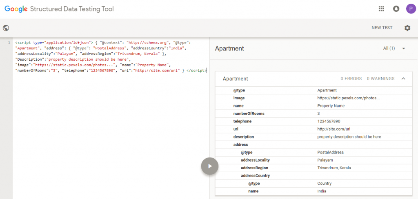Click the addressCountry row label
The width and height of the screenshot is (418, 199).
(255, 176)
